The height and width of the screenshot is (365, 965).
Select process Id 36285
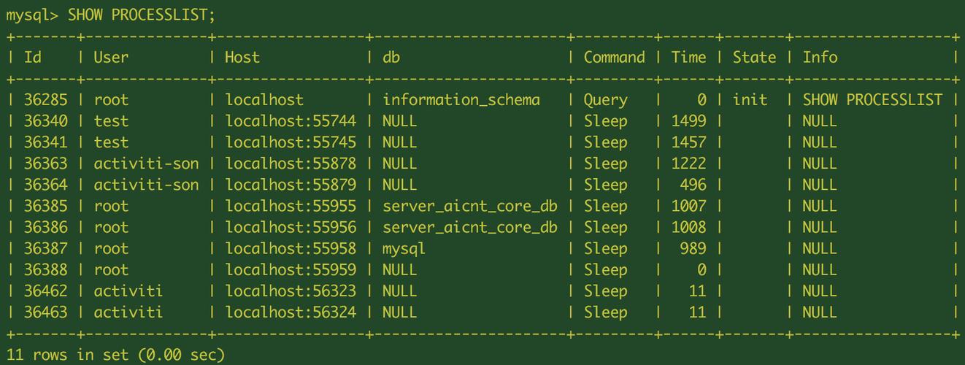pos(45,100)
